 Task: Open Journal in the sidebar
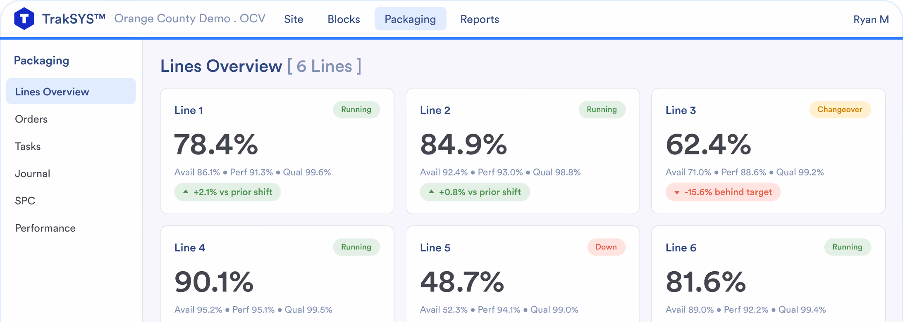[x=32, y=173]
